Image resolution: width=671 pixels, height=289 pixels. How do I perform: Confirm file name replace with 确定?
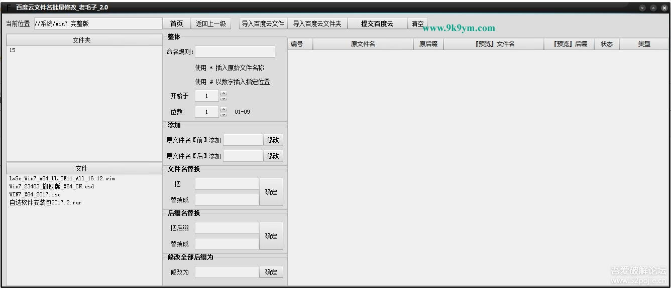(271, 192)
